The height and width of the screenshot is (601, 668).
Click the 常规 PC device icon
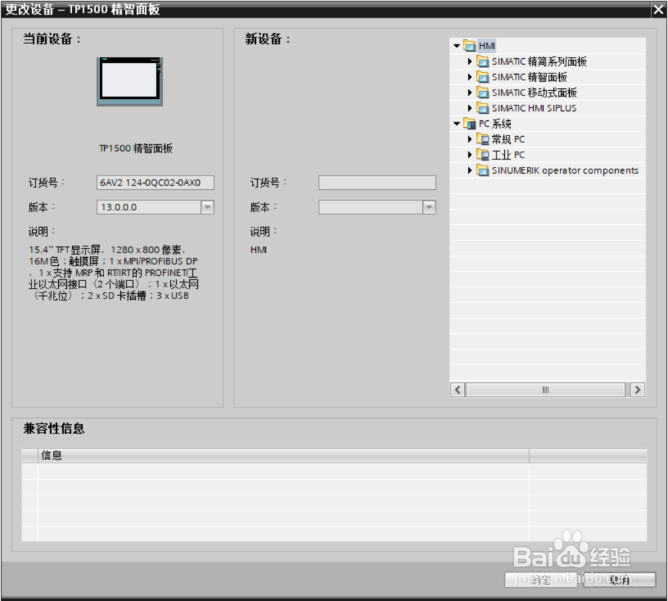tap(482, 139)
